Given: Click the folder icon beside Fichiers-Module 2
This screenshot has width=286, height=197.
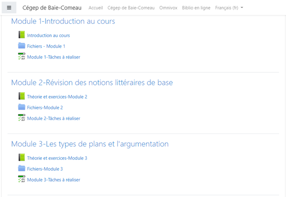Looking at the screenshot, I should pyautogui.click(x=21, y=107).
